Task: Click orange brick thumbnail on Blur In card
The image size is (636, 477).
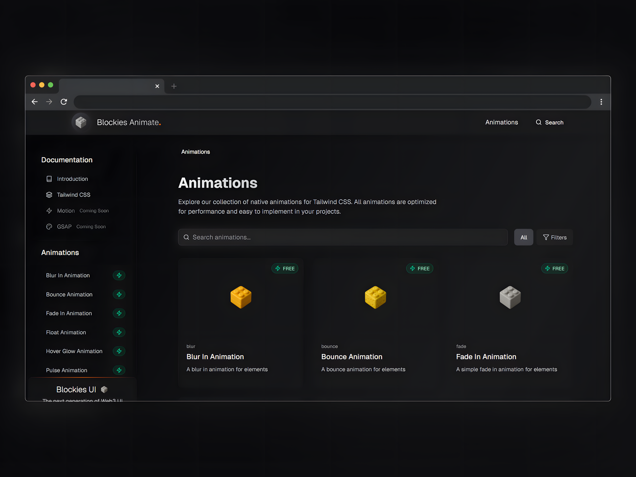Action: (x=241, y=297)
